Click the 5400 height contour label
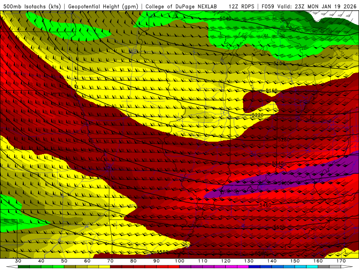The width and height of the screenshot is (359, 269). pos(284,183)
